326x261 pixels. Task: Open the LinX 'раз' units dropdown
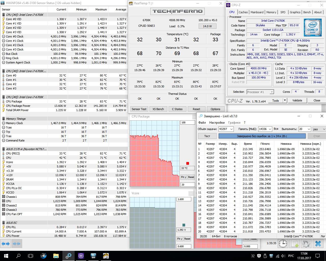click(319, 129)
